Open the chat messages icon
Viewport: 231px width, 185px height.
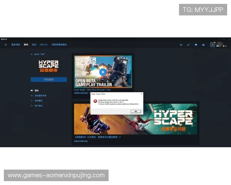(x=196, y=45)
